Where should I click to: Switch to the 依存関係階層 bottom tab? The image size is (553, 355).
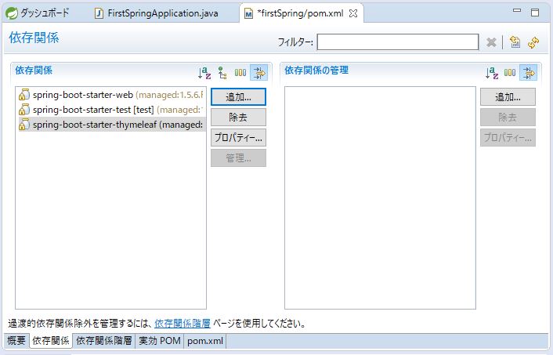click(104, 341)
